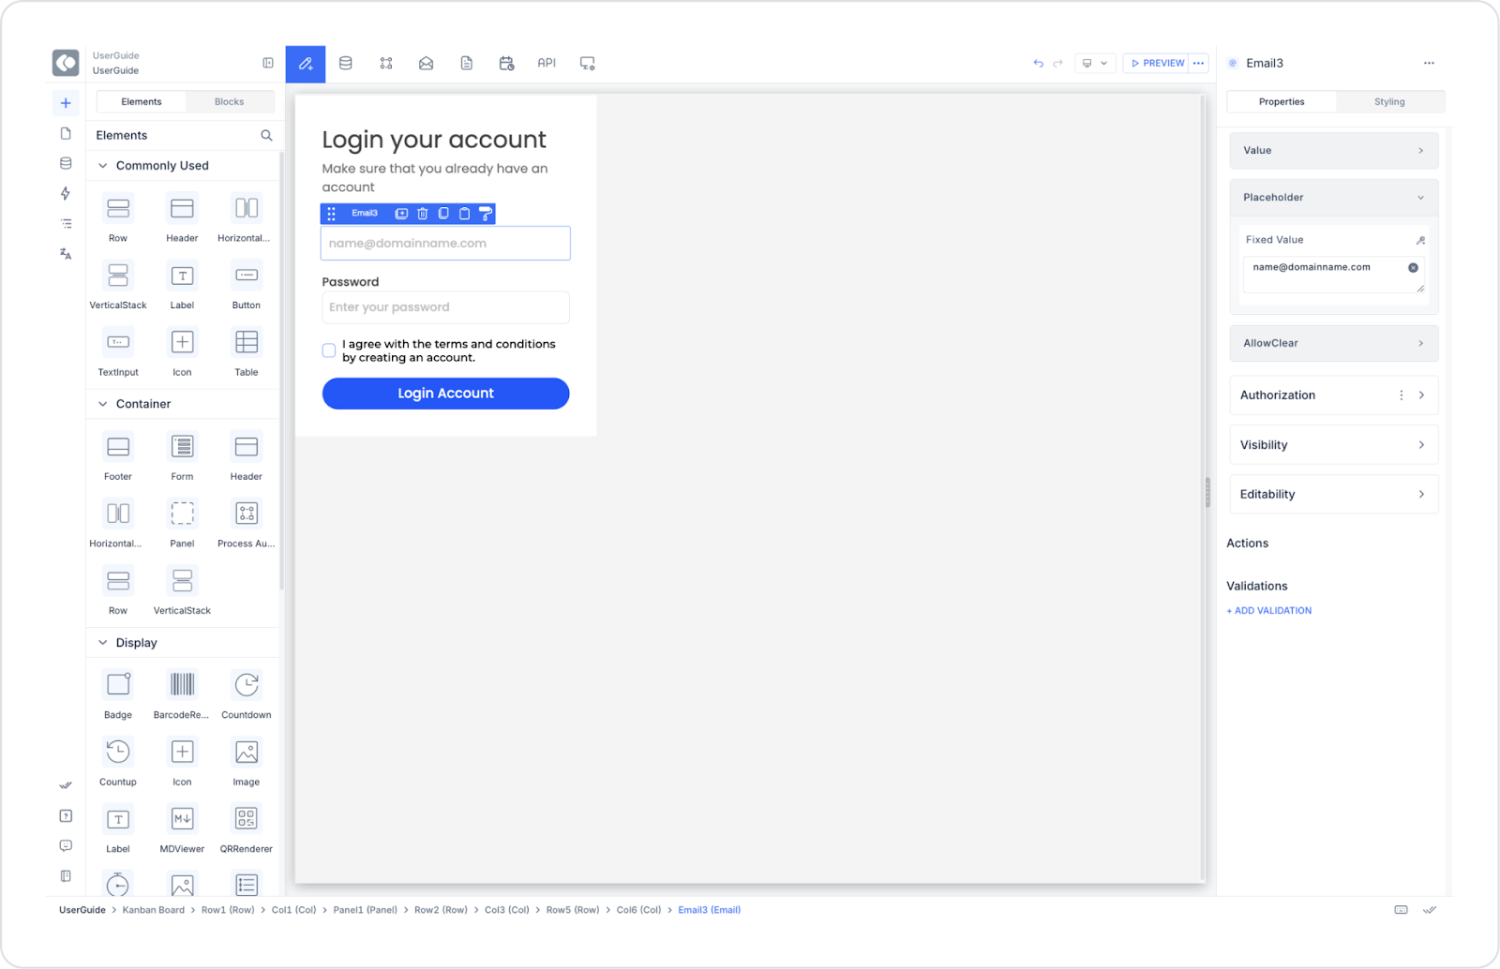This screenshot has height=969, width=1500.
Task: Select the BarcodeReader display element
Action: [182, 694]
